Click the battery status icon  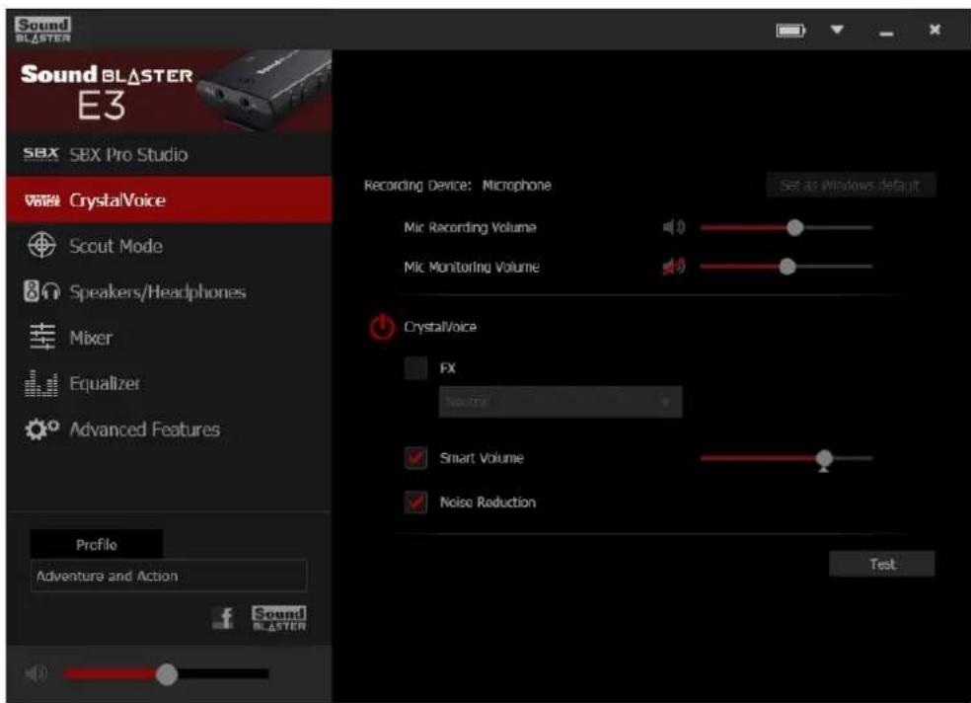(x=790, y=30)
